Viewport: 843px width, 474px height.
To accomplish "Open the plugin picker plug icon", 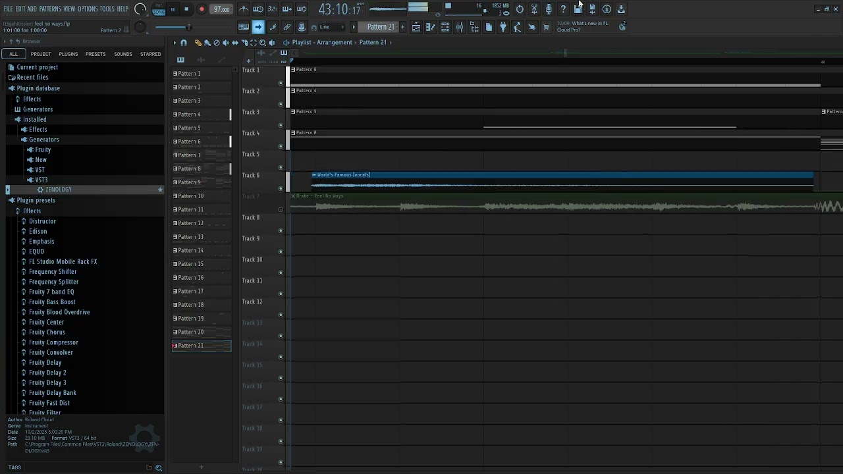I will (503, 27).
